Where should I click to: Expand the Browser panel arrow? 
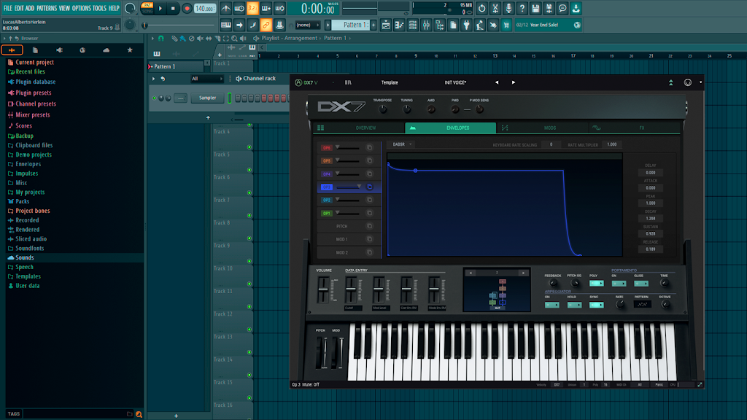tap(4, 38)
